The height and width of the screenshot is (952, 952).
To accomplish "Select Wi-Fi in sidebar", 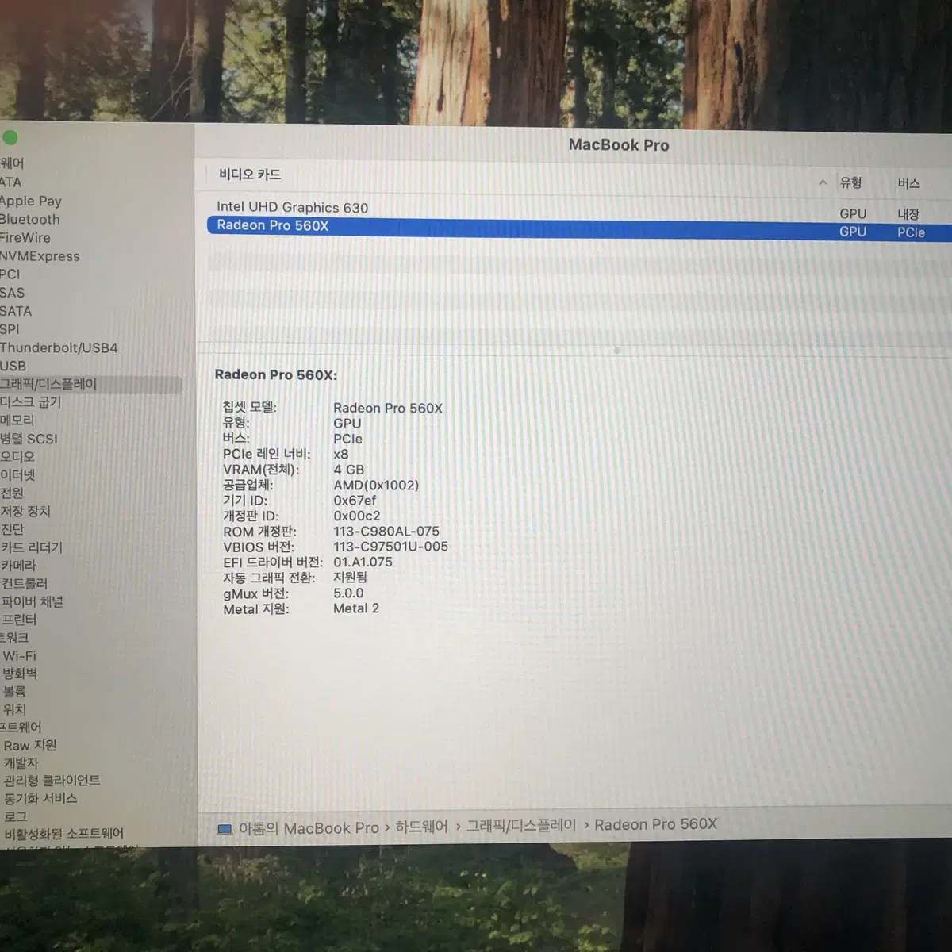I will point(19,656).
